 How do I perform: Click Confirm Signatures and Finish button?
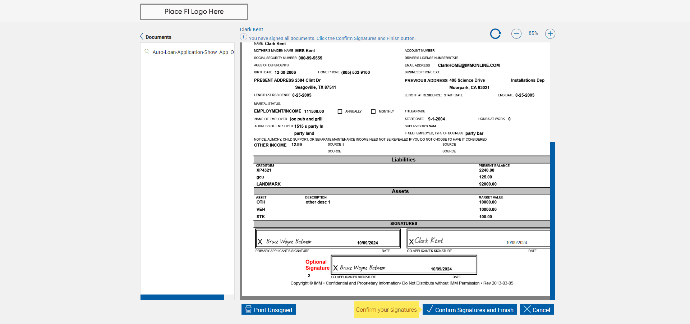point(470,310)
